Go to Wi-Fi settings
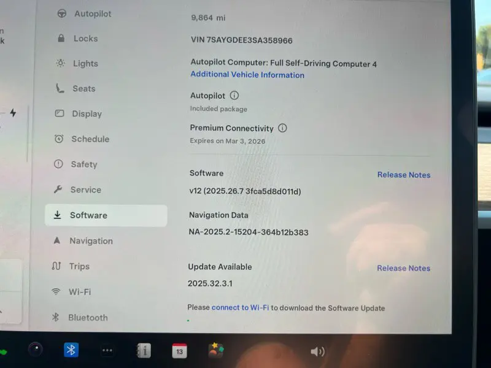Screen dimensions: 491x368 tap(71, 292)
